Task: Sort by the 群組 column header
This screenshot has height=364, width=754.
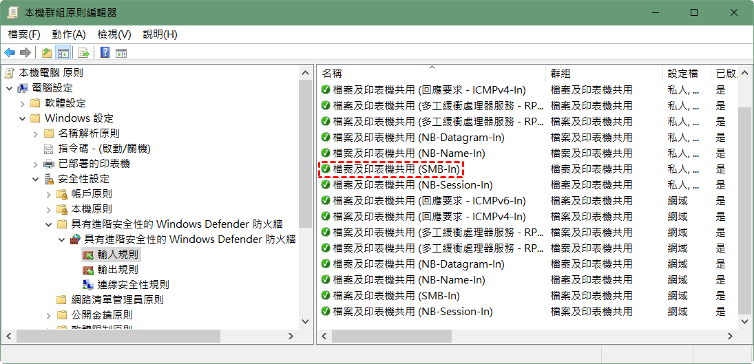Action: 604,74
